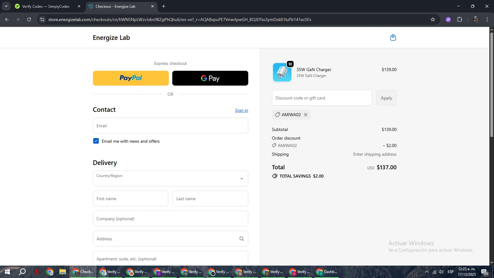Click the Total amount $137.00
This screenshot has height=278, width=494.
[387, 167]
